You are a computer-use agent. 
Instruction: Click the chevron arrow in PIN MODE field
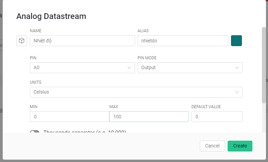click(x=237, y=68)
